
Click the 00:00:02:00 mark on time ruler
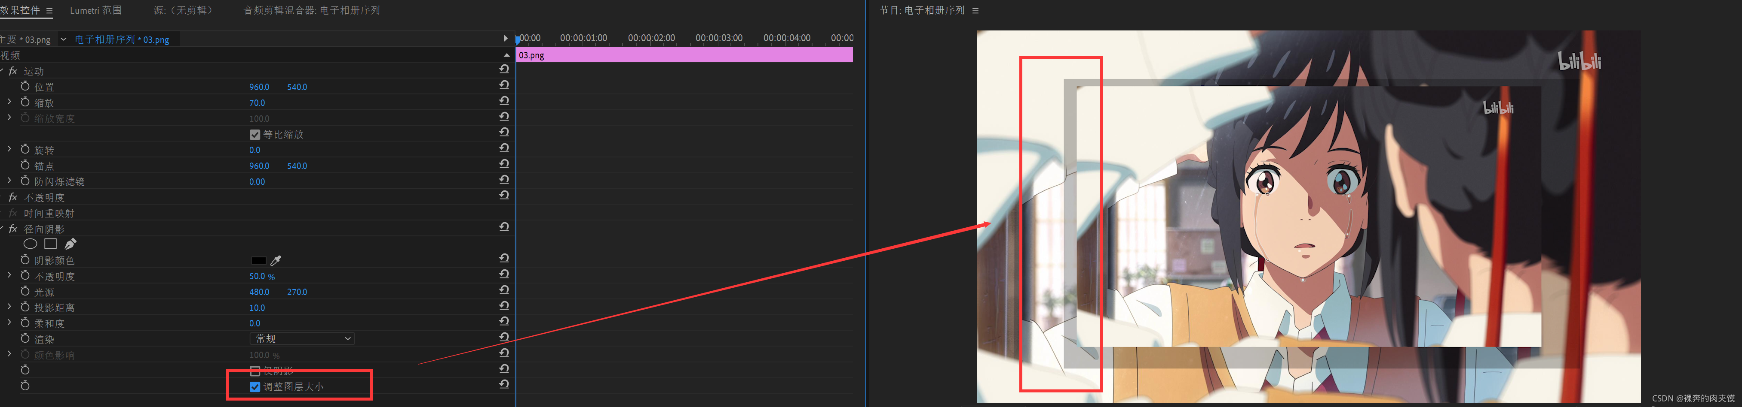click(651, 39)
